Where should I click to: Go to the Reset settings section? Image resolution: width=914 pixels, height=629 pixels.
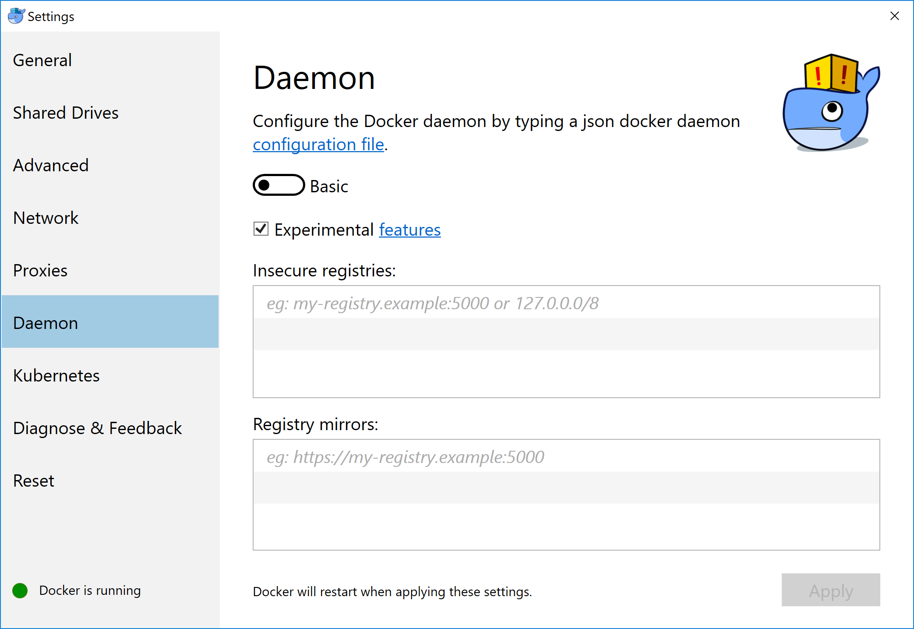33,481
